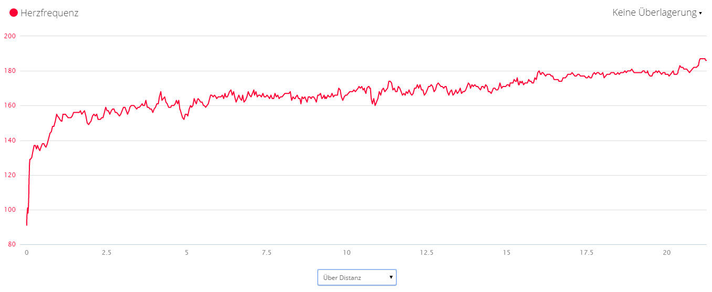Click the 80 label at the axis bottom
The image size is (712, 292).
click(x=12, y=244)
